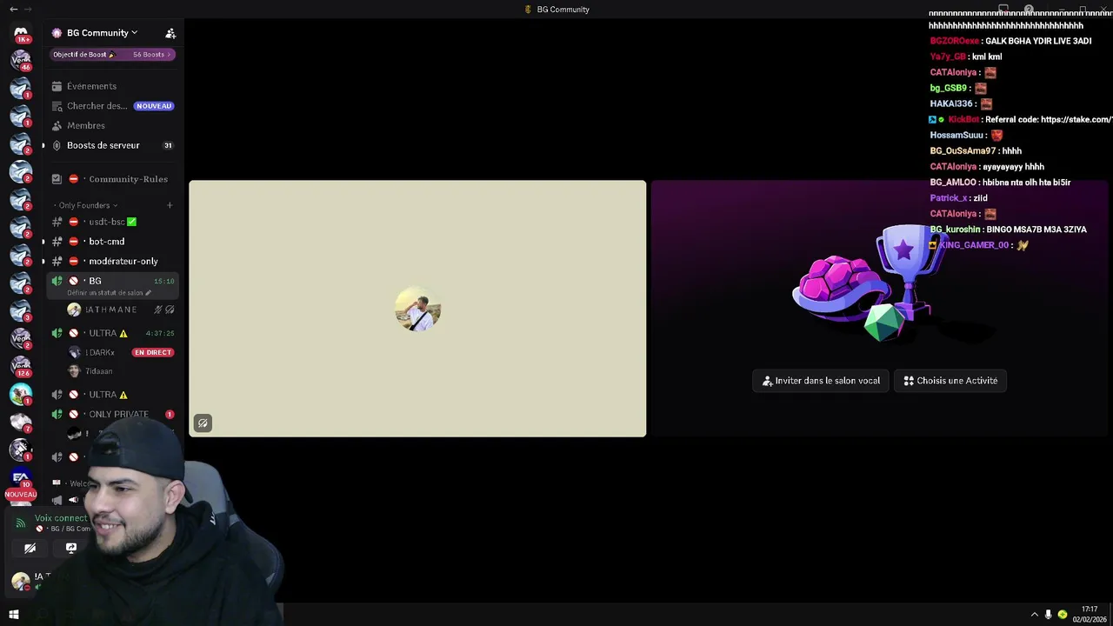The height and width of the screenshot is (626, 1113).
Task: Click the Membres people icon
Action: [57, 125]
